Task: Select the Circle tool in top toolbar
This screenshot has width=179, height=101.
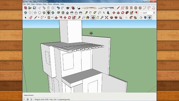Action: (136, 8)
